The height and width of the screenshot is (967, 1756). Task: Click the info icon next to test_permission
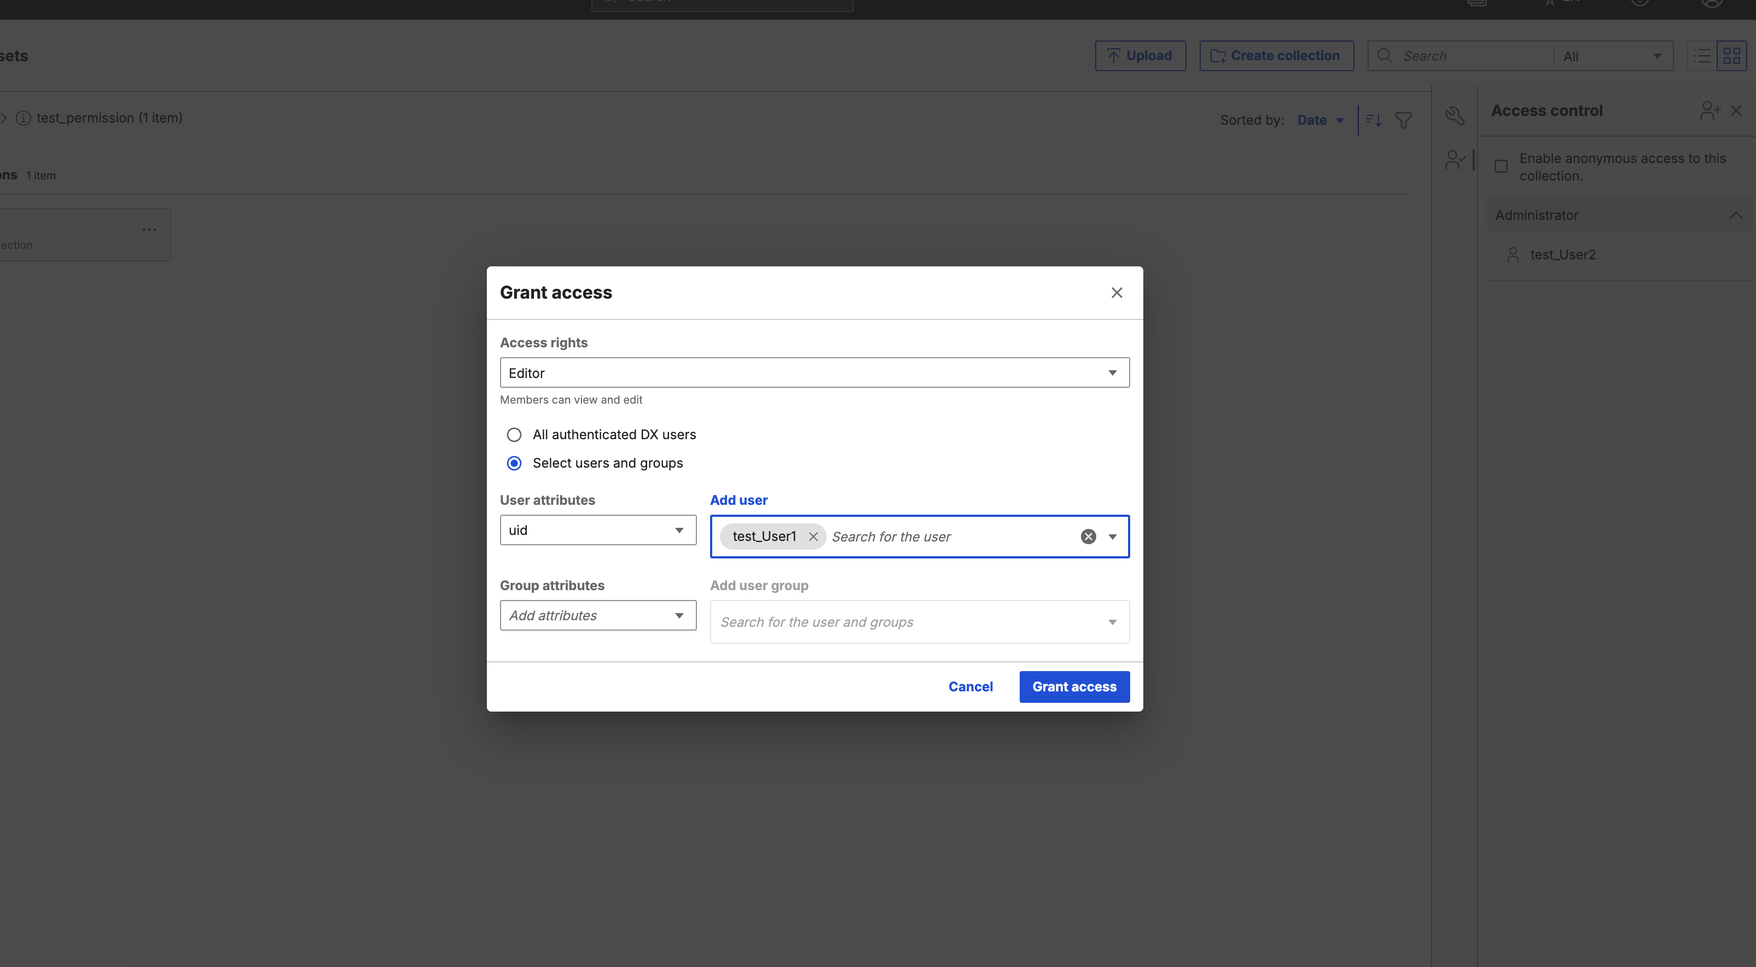click(x=24, y=117)
